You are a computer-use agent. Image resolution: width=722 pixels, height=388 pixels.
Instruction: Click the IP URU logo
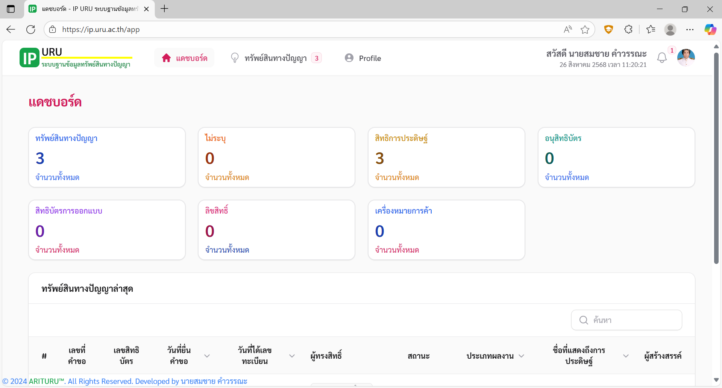pos(29,58)
